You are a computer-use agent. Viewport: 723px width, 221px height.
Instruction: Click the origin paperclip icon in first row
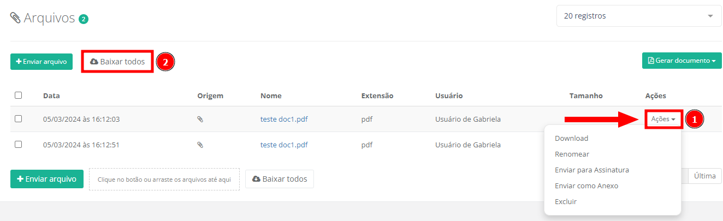click(200, 119)
